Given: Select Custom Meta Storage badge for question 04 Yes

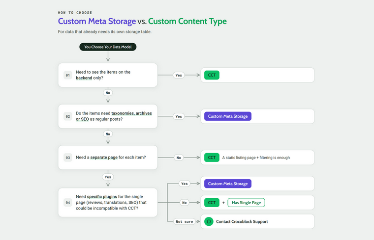Looking at the screenshot, I should 228,184.
